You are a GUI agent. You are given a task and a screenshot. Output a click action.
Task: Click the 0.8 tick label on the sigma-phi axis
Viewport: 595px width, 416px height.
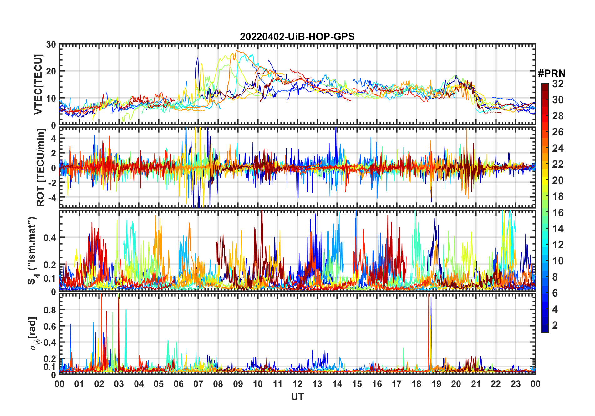pyautogui.click(x=50, y=310)
